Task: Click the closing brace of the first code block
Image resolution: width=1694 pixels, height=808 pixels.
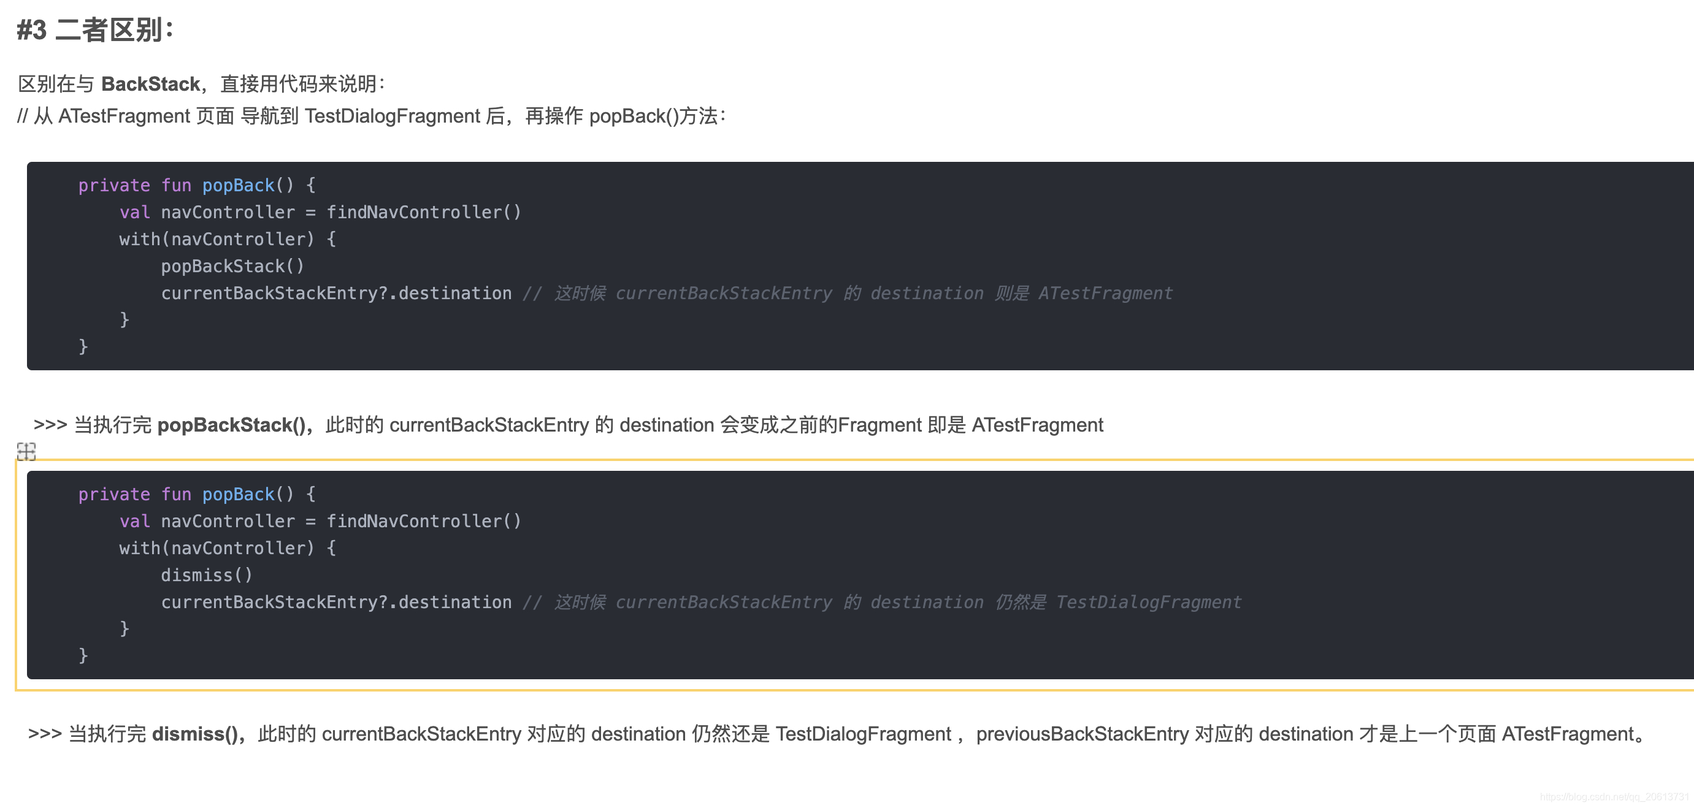Action: [83, 346]
